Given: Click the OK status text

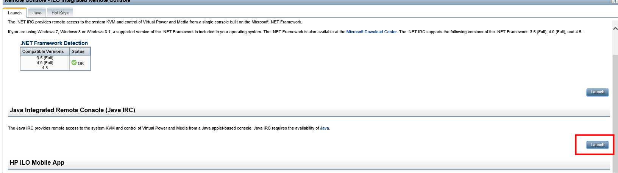Looking at the screenshot, I should pos(81,63).
